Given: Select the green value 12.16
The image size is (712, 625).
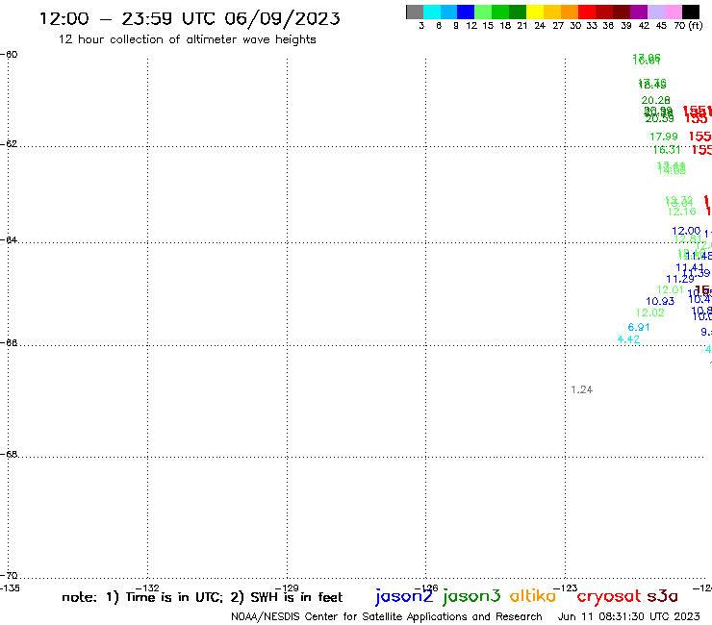Looking at the screenshot, I should pos(682,212).
